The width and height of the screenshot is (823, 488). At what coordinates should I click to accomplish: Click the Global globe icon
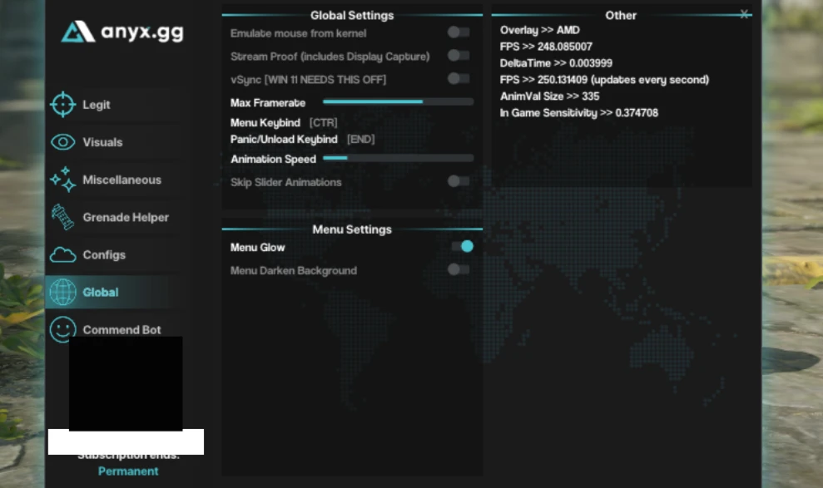(x=63, y=292)
